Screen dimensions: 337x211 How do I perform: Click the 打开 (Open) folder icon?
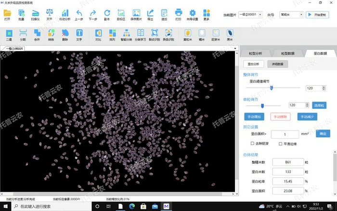pyautogui.click(x=7, y=13)
